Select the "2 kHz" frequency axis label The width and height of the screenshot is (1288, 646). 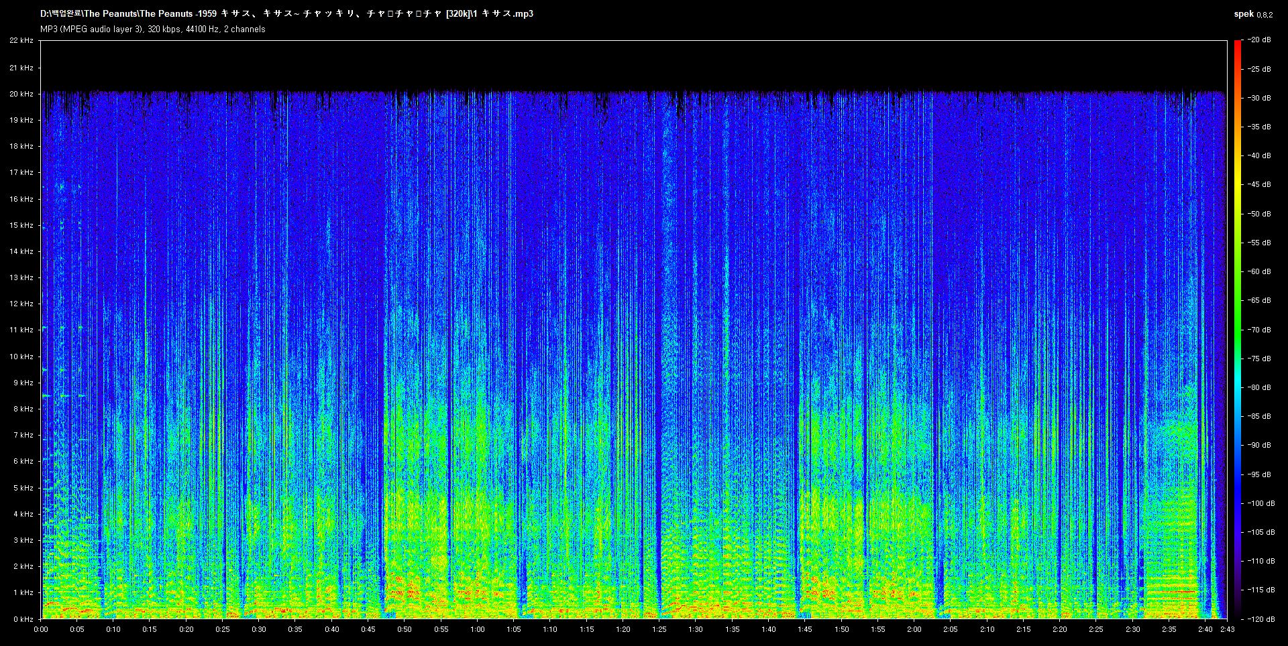point(23,566)
